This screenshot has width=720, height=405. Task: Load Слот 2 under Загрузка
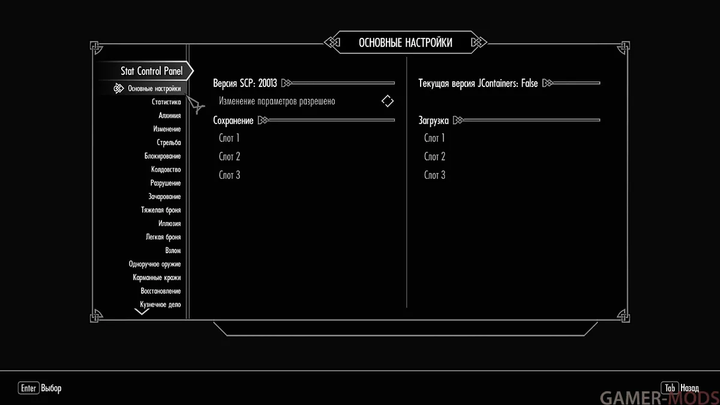coord(434,157)
